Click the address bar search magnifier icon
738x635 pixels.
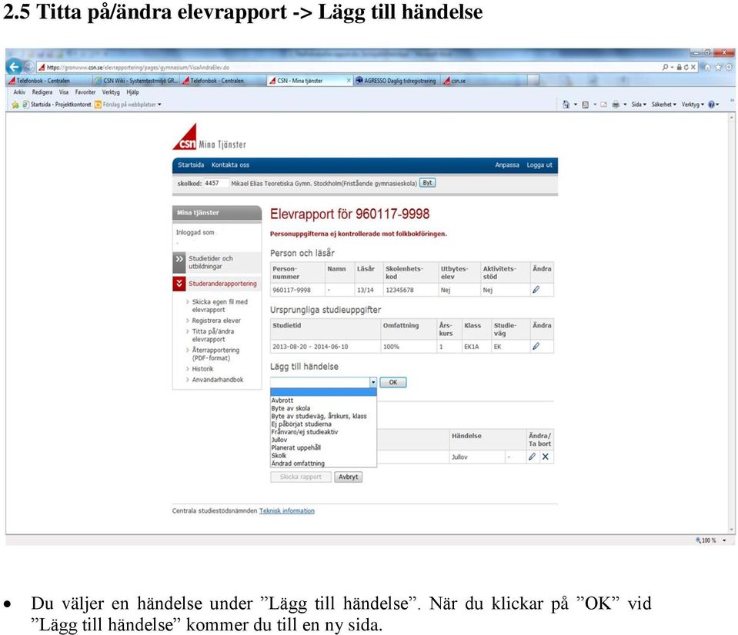[665, 67]
